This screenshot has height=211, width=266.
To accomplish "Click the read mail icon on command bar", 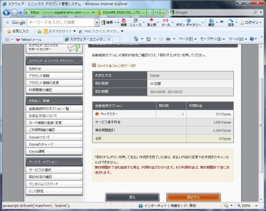I will 161,39.
